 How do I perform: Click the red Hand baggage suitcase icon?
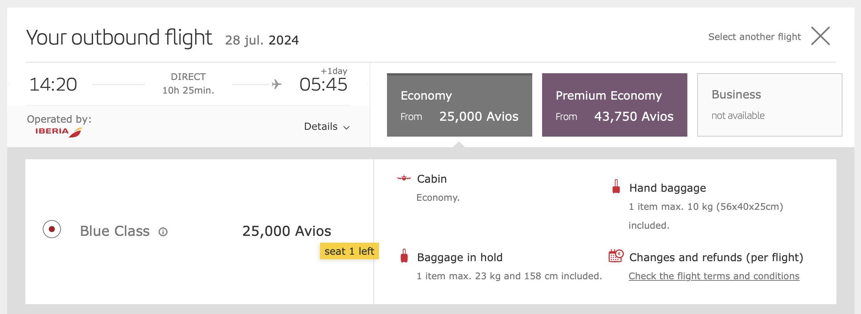coord(616,187)
